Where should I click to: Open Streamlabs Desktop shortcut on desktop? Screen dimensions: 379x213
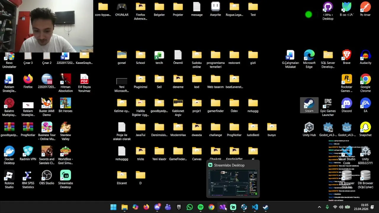[x=65, y=179]
